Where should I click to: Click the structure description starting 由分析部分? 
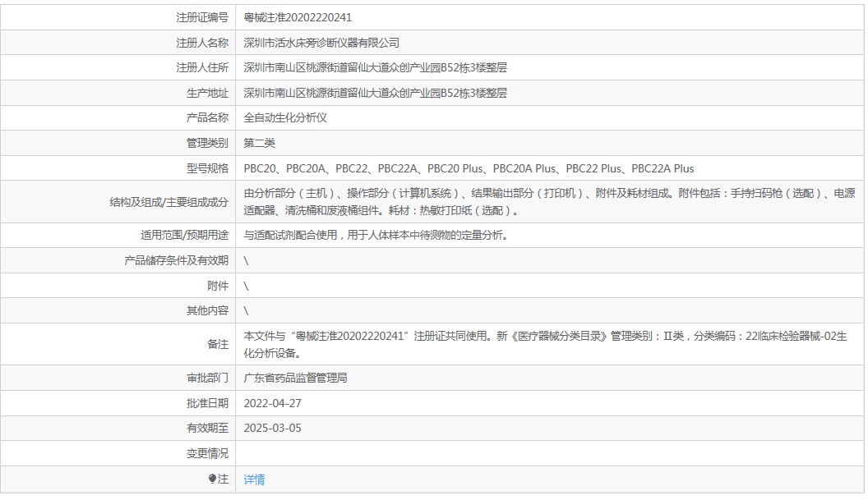point(549,202)
